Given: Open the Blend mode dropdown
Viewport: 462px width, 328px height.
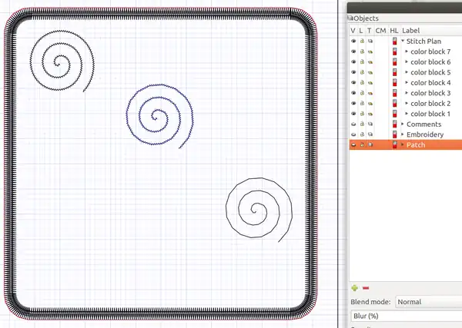Looking at the screenshot, I should pyautogui.click(x=427, y=302).
